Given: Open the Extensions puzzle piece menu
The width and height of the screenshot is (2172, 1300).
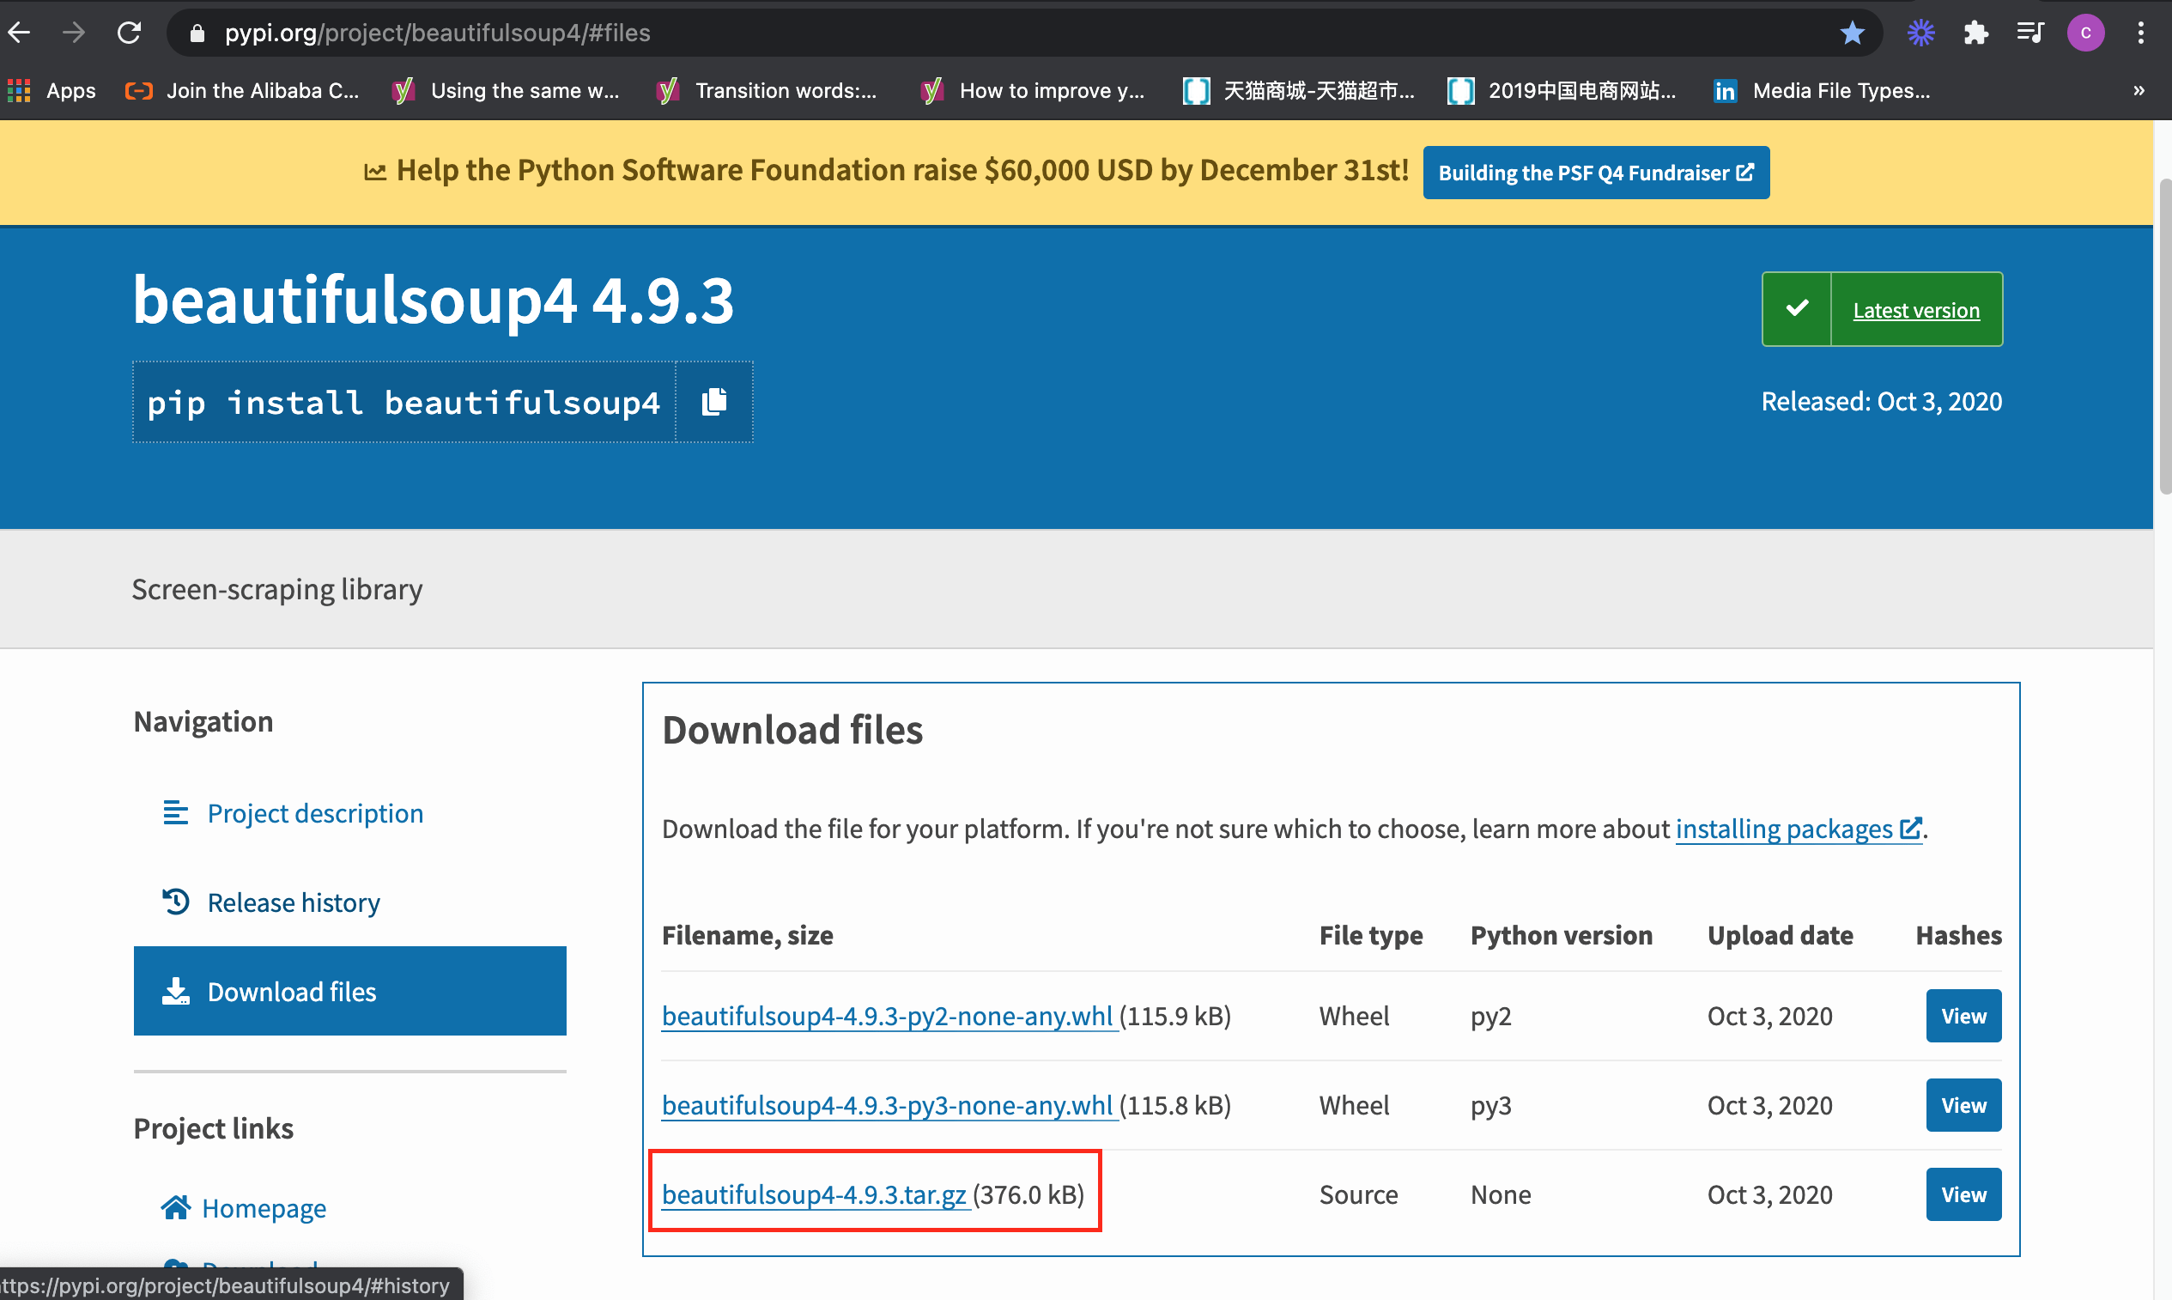Looking at the screenshot, I should pyautogui.click(x=1975, y=33).
